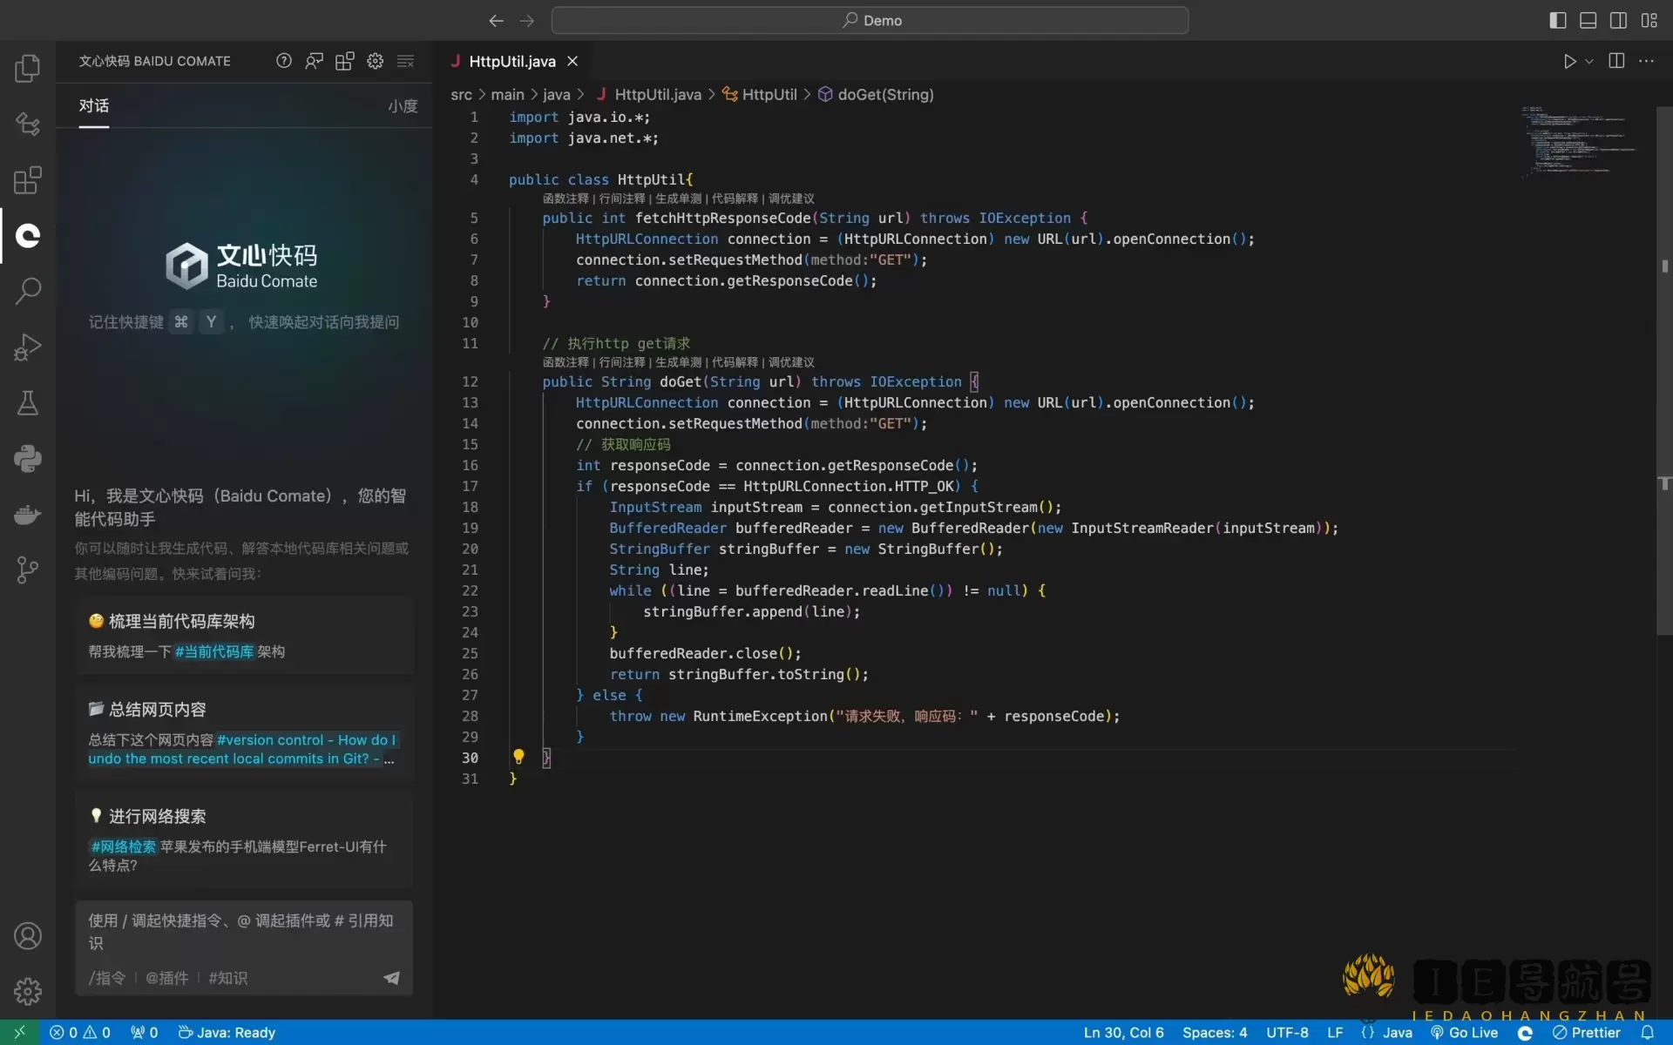Image resolution: width=1673 pixels, height=1045 pixels.
Task: Split the editor to the right
Action: (x=1616, y=61)
